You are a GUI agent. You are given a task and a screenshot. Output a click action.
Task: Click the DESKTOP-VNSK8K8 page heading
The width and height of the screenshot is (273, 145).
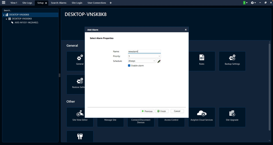point(86,14)
